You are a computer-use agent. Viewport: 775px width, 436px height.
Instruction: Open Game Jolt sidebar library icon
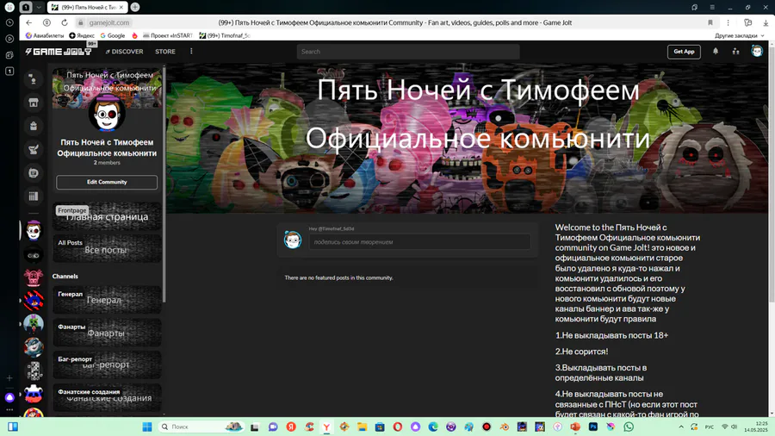(x=33, y=196)
